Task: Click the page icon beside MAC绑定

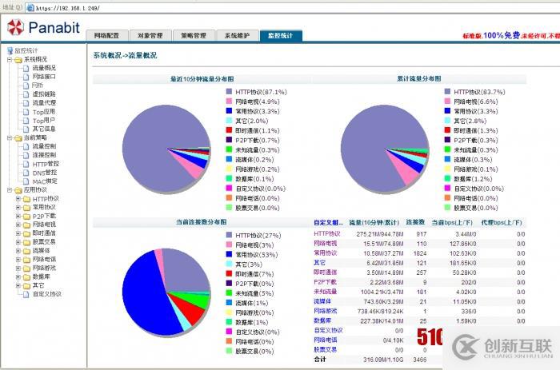Action: pos(26,181)
